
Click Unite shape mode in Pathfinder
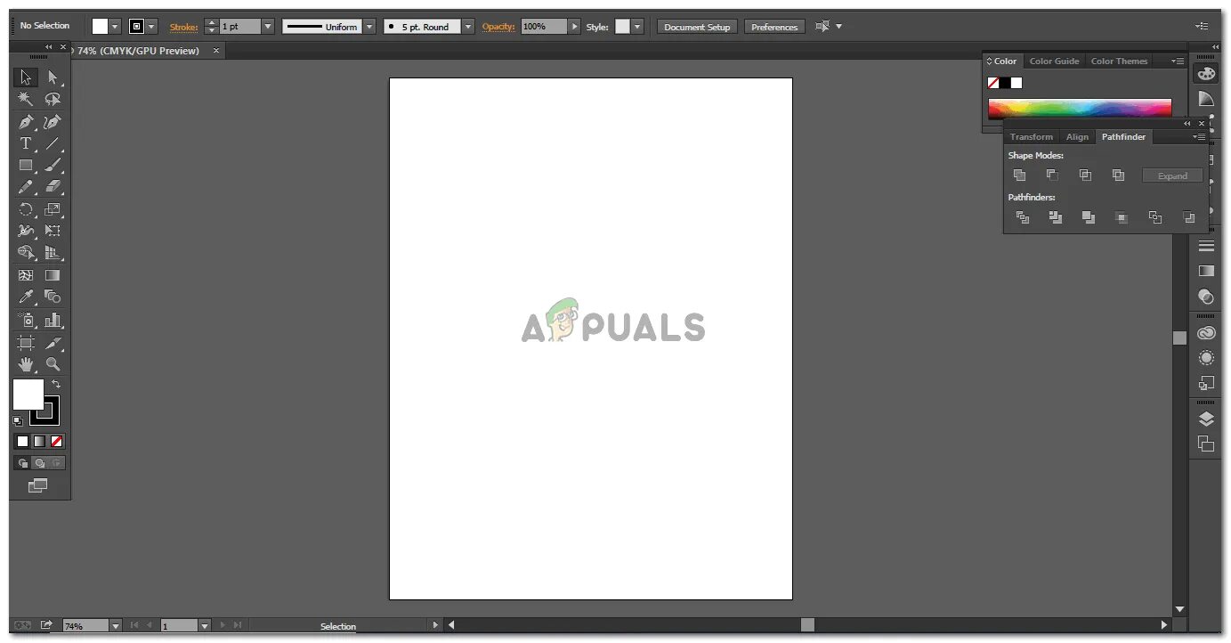(1019, 175)
